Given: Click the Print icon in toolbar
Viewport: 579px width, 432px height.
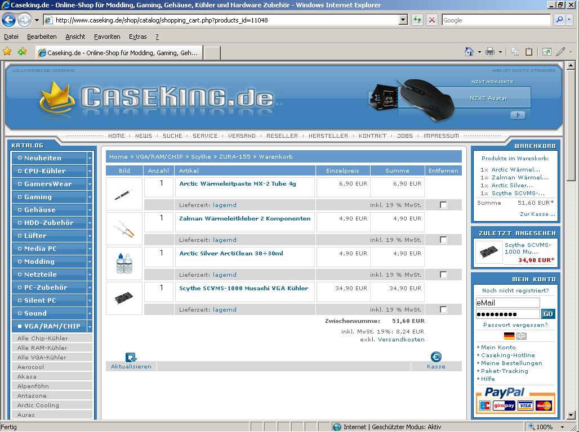Looking at the screenshot, I should [x=490, y=52].
